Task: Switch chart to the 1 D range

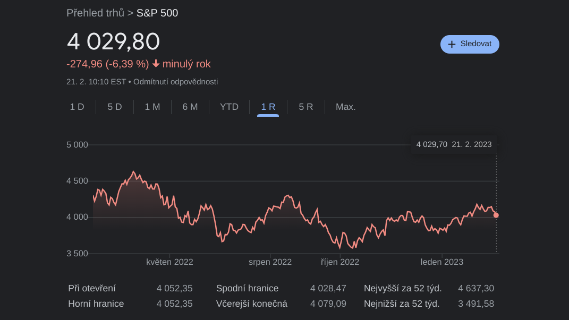Action: [x=77, y=107]
